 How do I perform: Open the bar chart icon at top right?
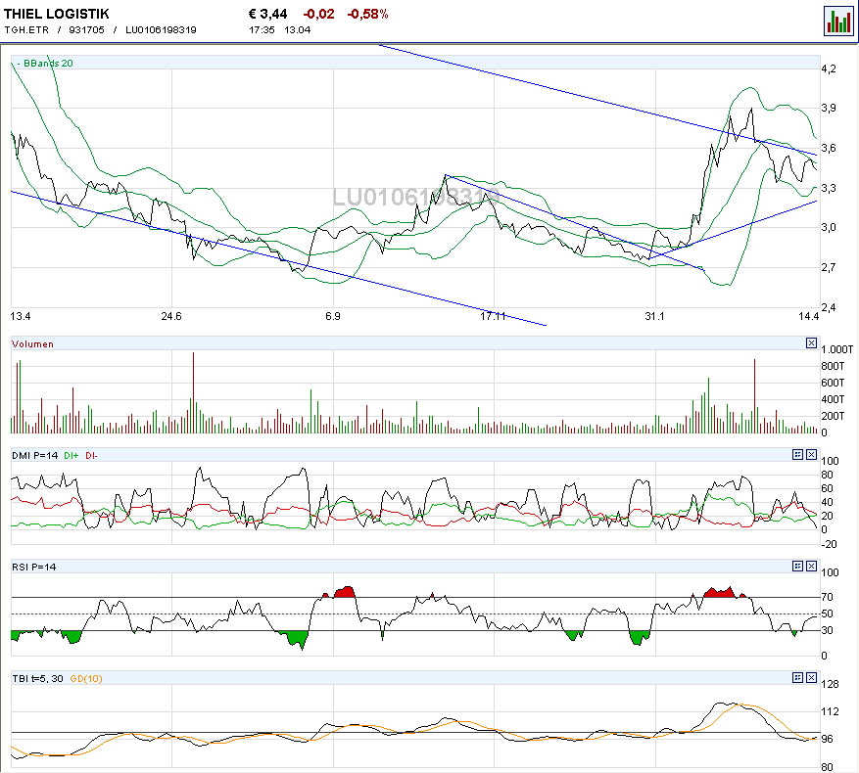[838, 22]
